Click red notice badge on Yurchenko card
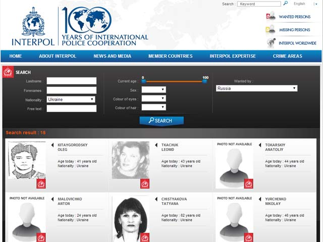Viewport: 323px width, 242px height. click(x=249, y=237)
